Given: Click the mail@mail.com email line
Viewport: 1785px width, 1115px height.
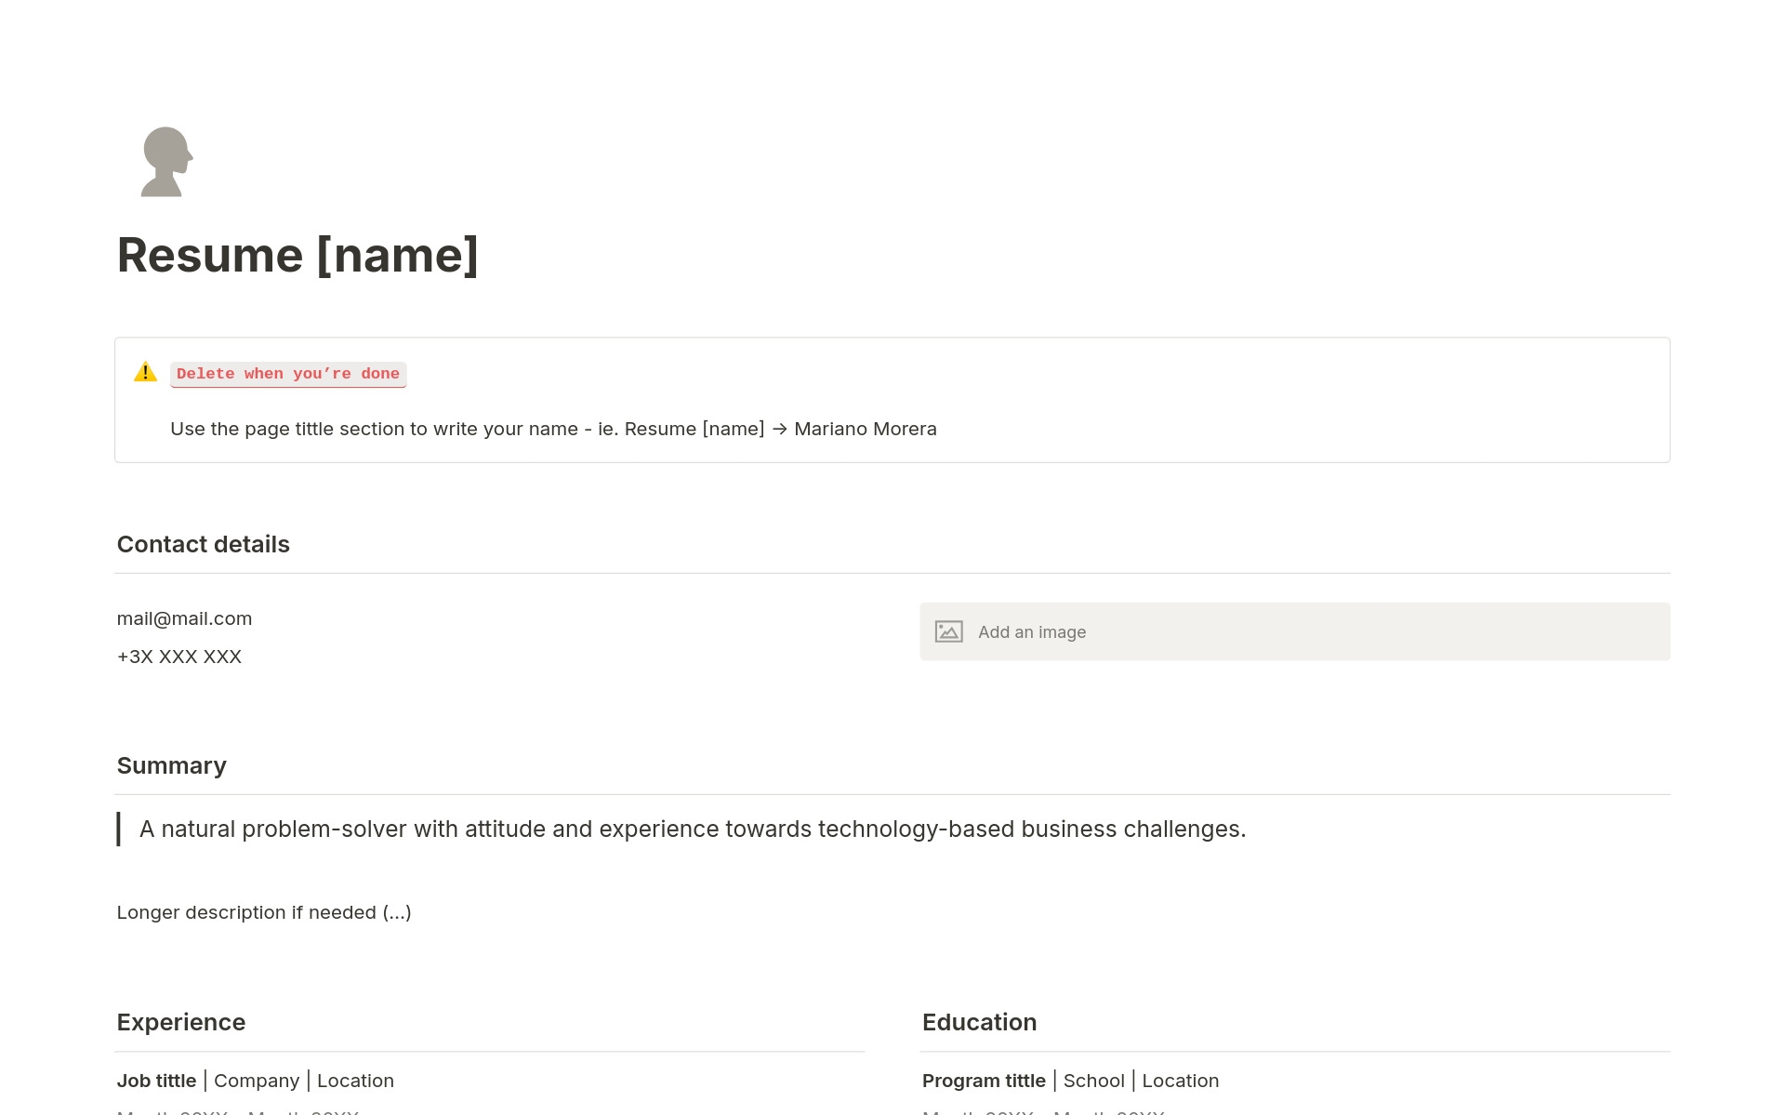Looking at the screenshot, I should point(184,618).
